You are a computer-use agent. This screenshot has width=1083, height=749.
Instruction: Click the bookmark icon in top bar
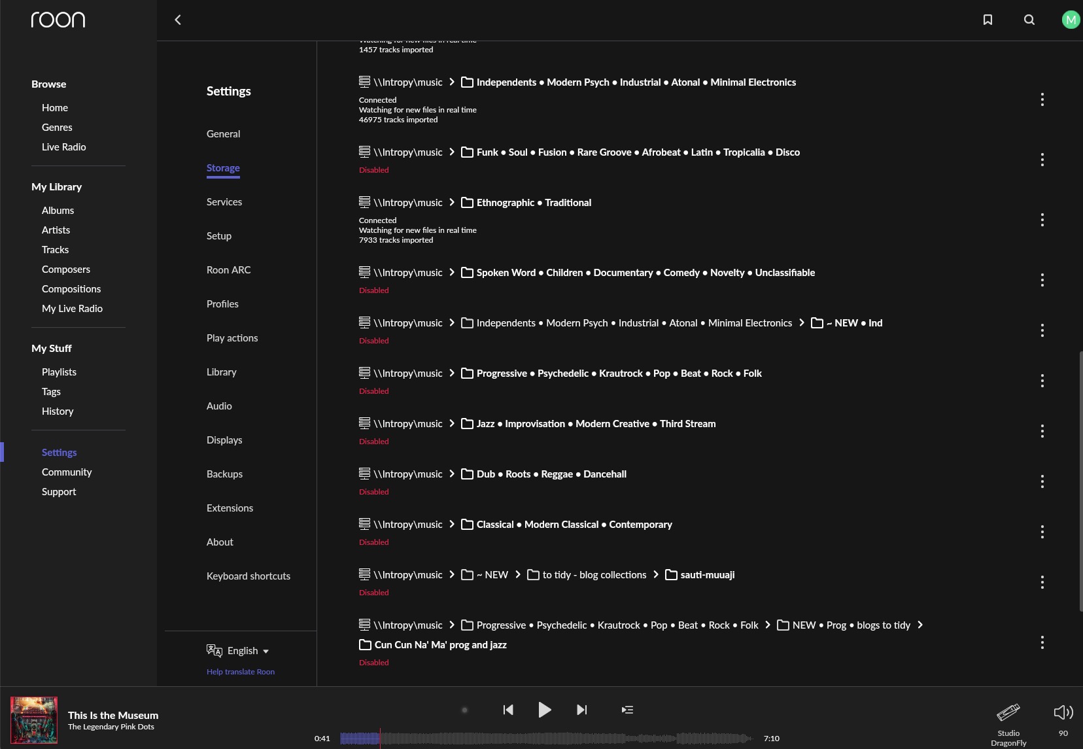[x=988, y=20]
